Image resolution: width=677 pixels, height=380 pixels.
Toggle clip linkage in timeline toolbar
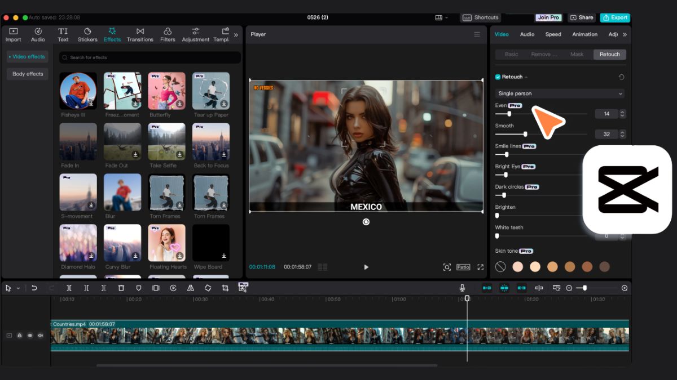pyautogui.click(x=522, y=288)
